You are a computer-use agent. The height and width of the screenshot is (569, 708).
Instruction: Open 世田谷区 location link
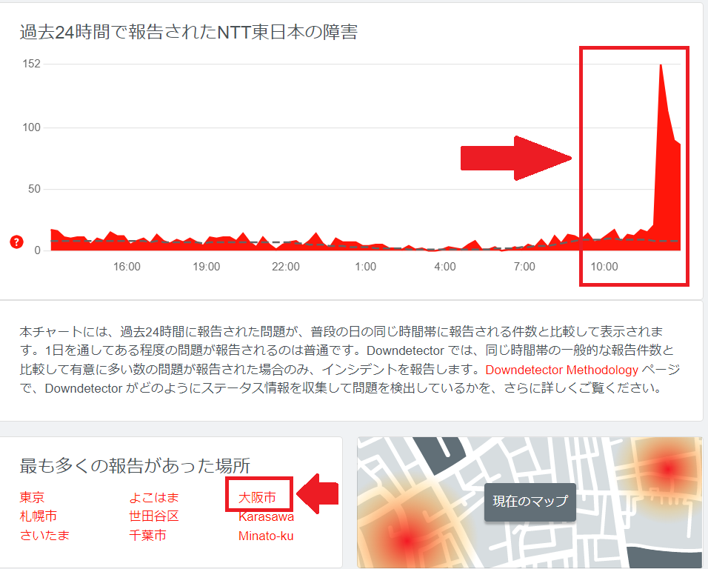pyautogui.click(x=154, y=516)
